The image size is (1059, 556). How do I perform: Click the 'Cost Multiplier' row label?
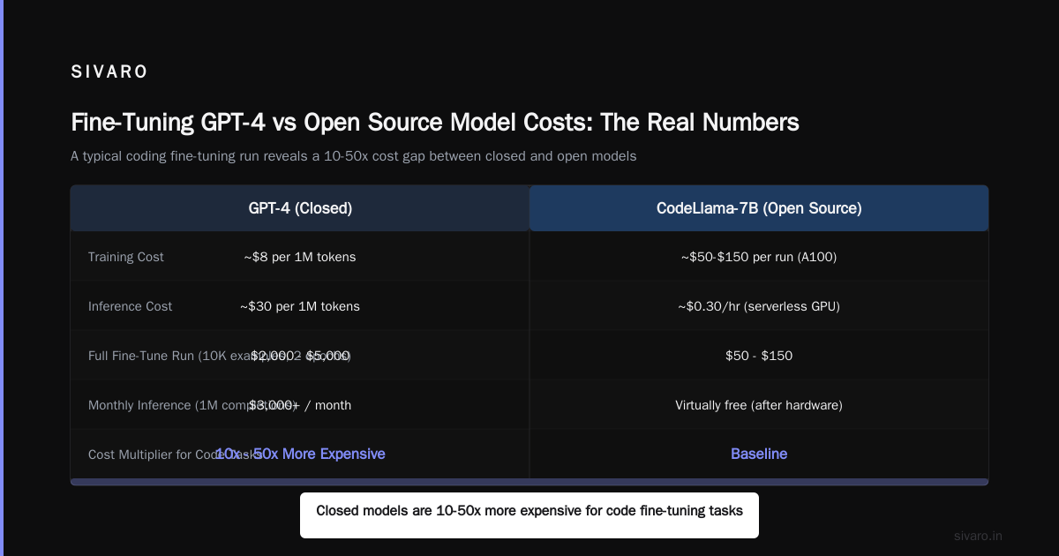[x=174, y=455]
